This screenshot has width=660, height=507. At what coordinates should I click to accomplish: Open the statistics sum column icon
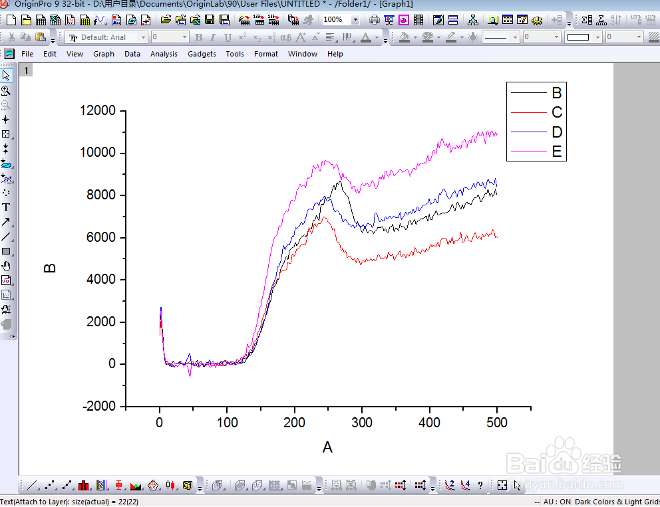(587, 20)
